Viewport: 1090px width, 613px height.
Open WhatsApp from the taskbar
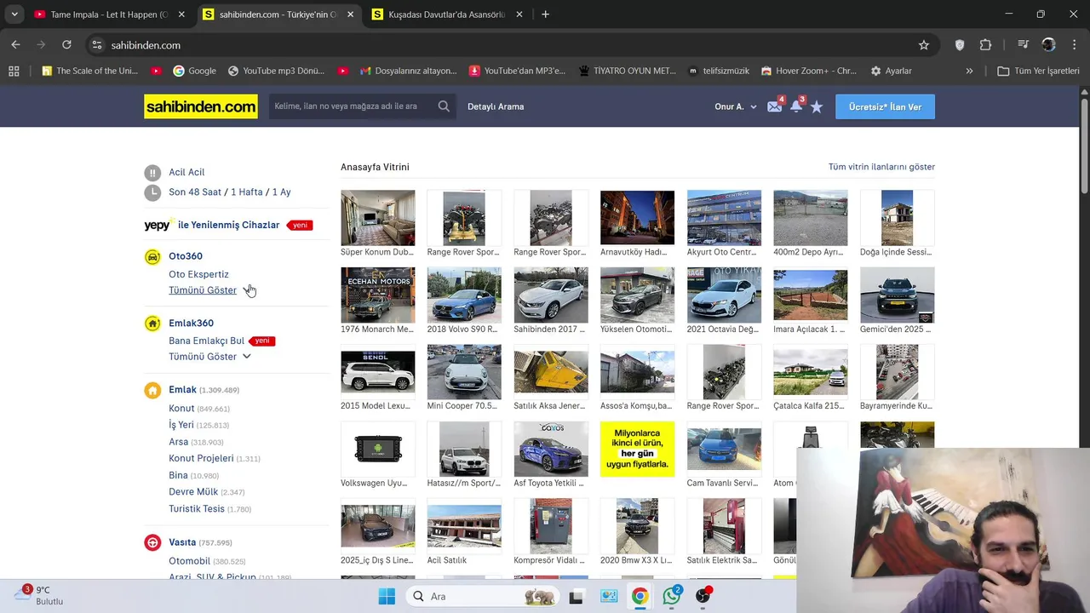coord(671,596)
